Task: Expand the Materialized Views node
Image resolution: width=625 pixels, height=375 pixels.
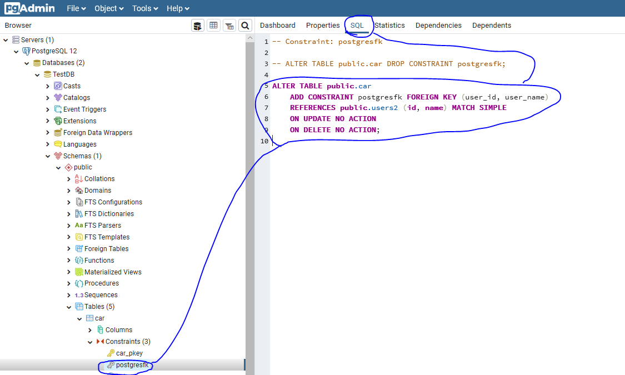Action: (x=69, y=272)
